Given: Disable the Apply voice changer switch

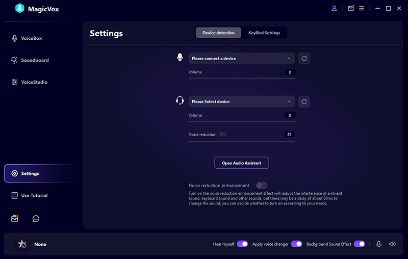Looking at the screenshot, I should 296,244.
